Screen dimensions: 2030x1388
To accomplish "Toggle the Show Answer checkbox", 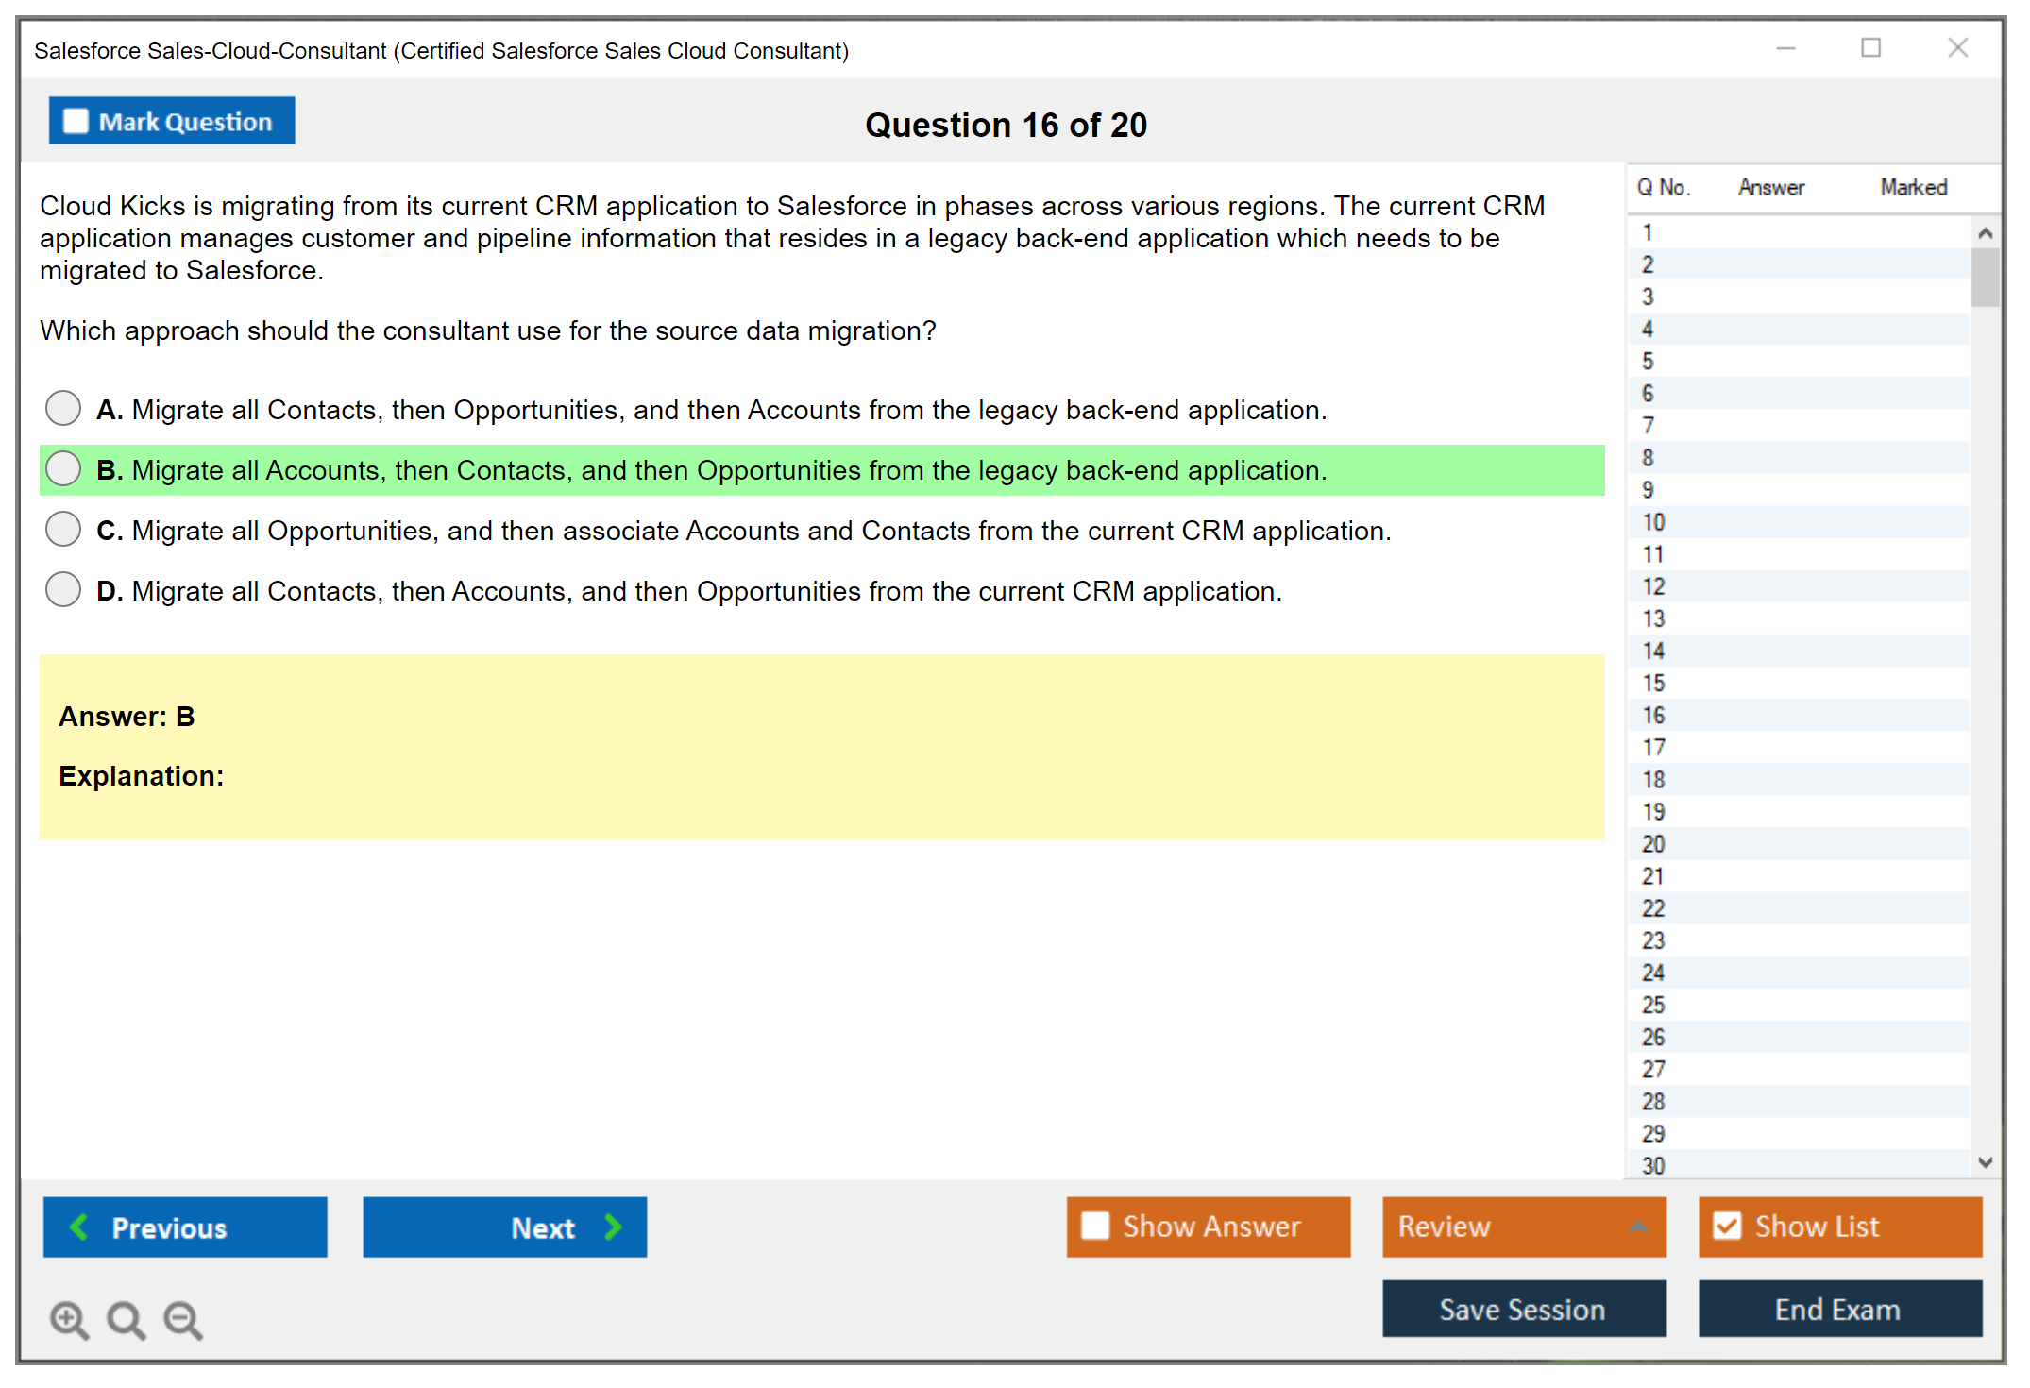I will [1095, 1226].
